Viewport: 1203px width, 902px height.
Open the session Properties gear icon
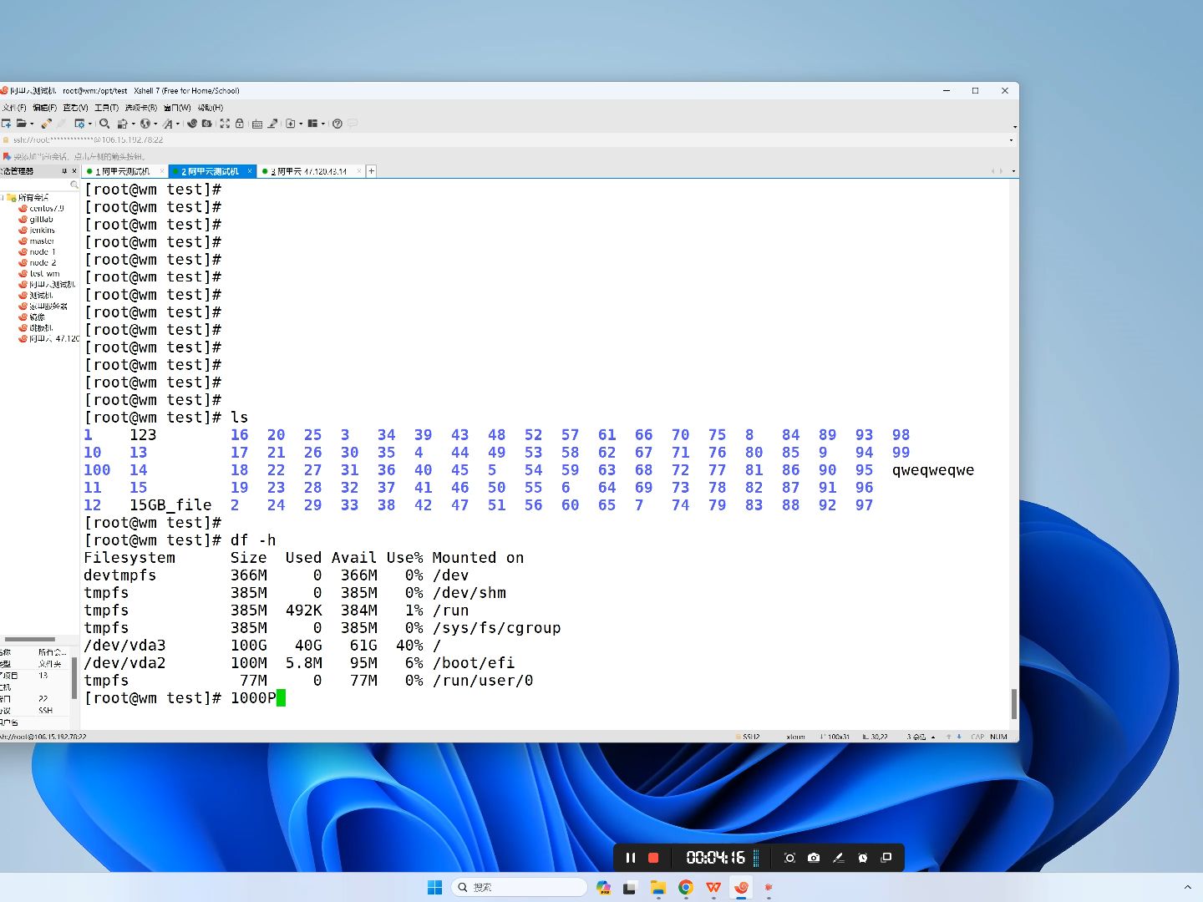79,124
